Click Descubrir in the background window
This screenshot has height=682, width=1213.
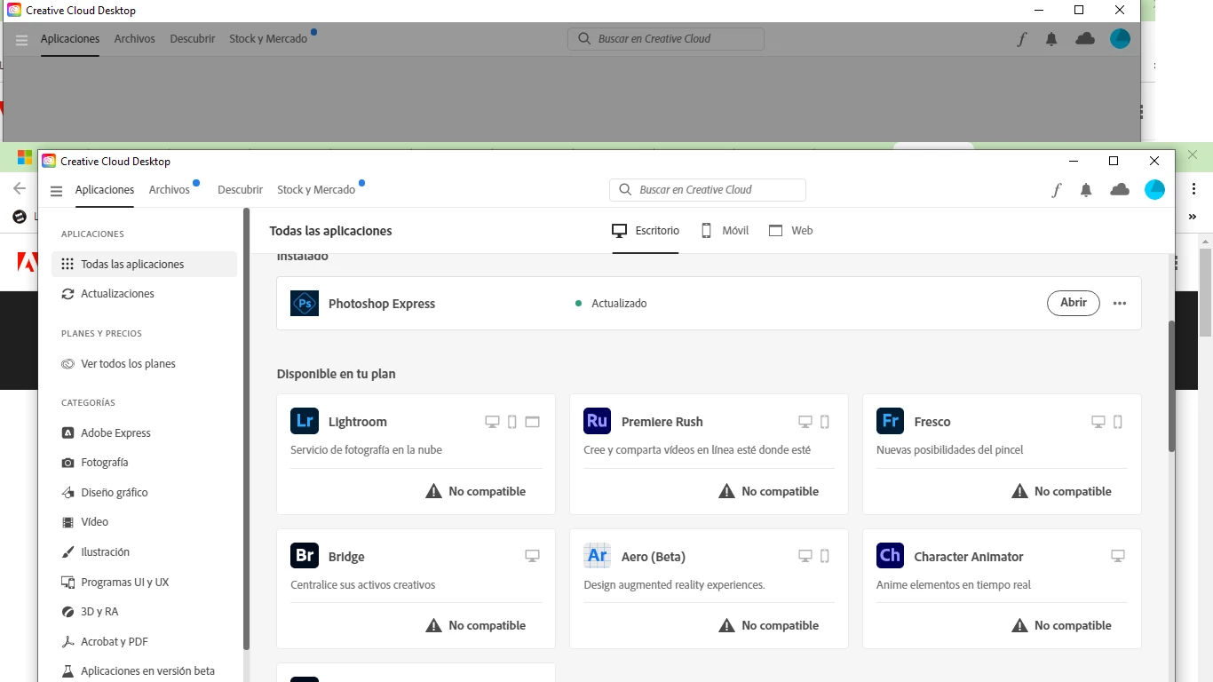pos(193,39)
